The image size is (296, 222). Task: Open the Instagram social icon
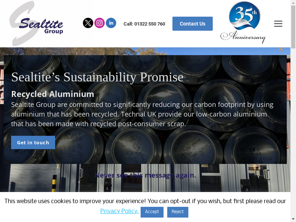tap(100, 23)
